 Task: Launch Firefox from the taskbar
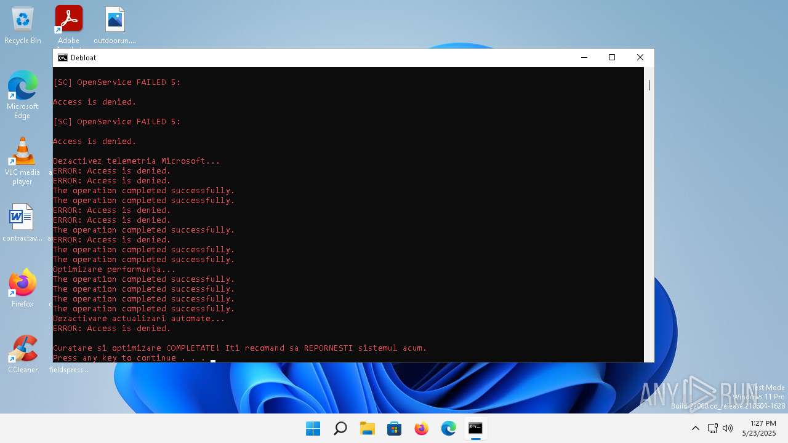coord(421,428)
